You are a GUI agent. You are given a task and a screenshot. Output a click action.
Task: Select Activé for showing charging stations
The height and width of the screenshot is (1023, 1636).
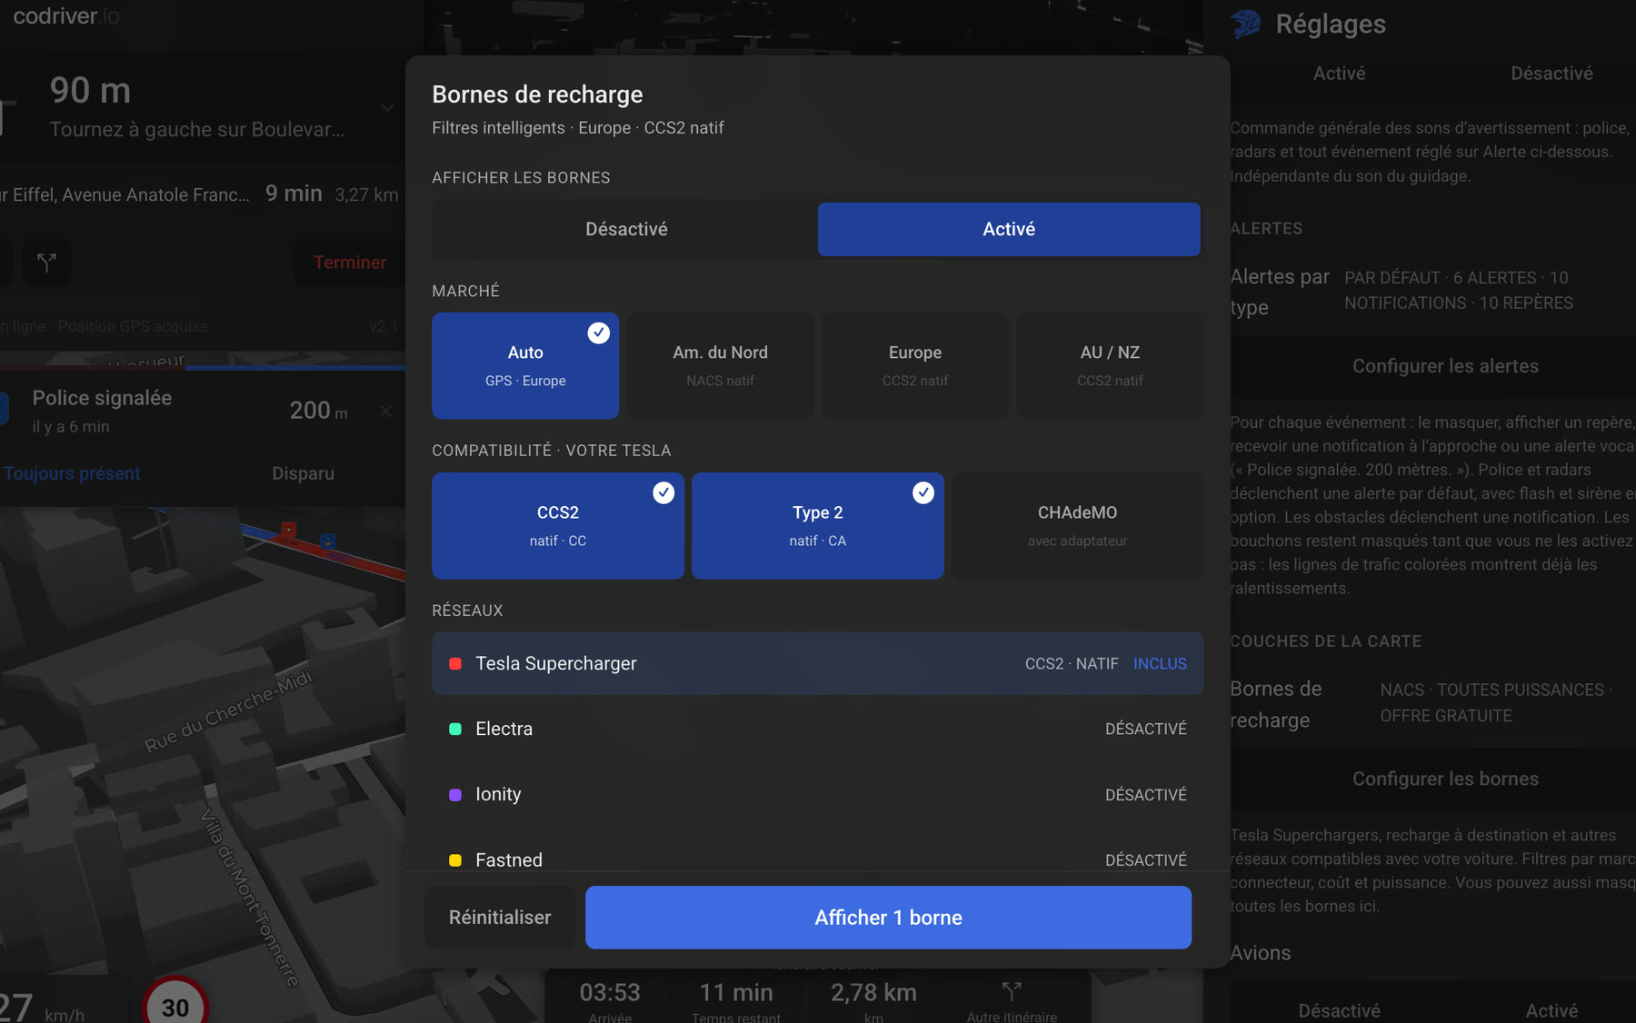click(x=1009, y=229)
